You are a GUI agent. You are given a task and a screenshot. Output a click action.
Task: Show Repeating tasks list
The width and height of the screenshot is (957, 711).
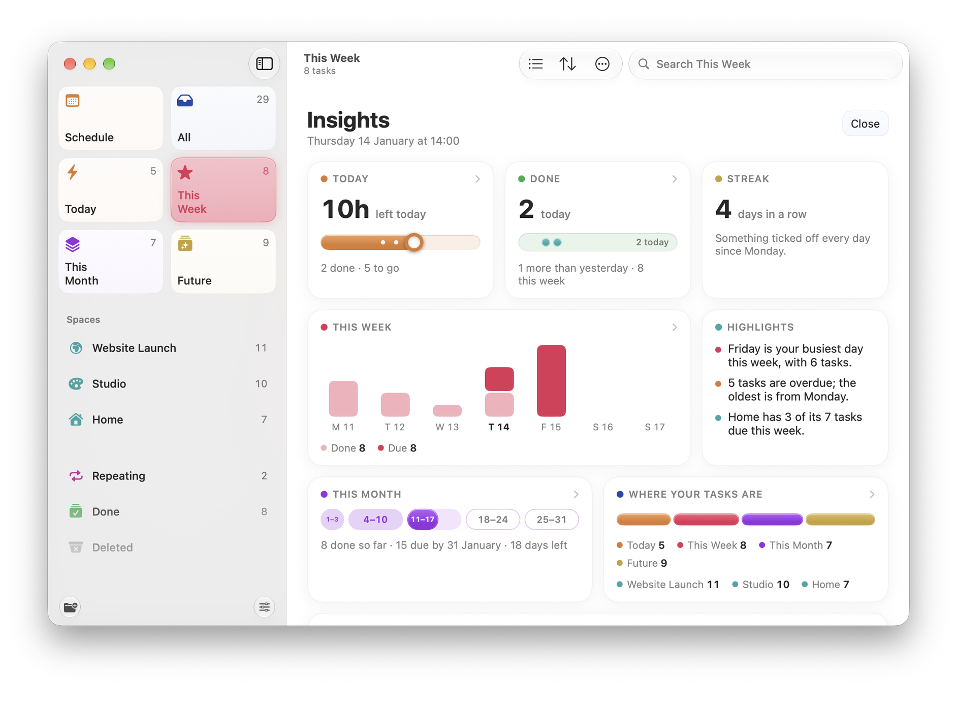[x=168, y=476]
